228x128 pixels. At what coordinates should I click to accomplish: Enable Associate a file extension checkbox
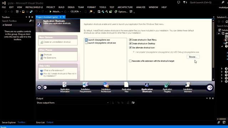[130, 61]
